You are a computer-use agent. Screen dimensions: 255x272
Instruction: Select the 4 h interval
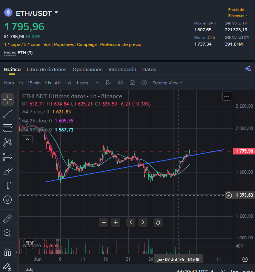click(x=57, y=83)
